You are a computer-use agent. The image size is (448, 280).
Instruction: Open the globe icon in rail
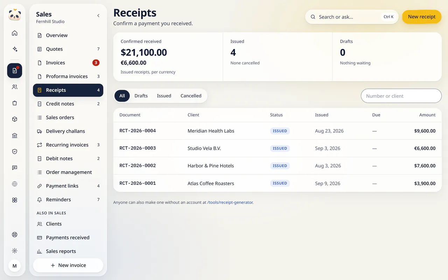point(15,184)
